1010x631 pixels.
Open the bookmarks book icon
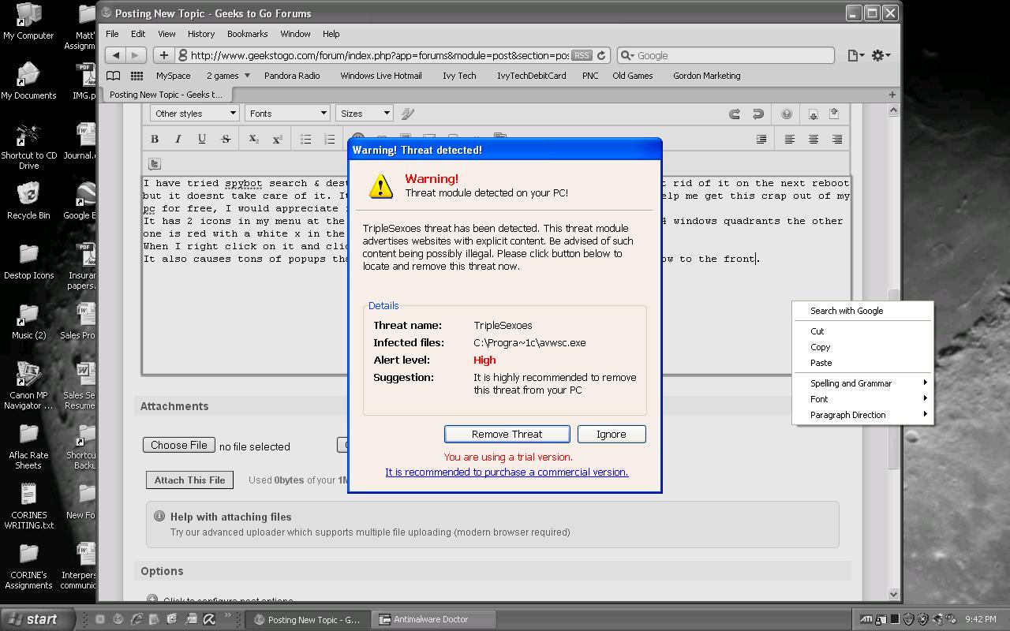tap(114, 76)
